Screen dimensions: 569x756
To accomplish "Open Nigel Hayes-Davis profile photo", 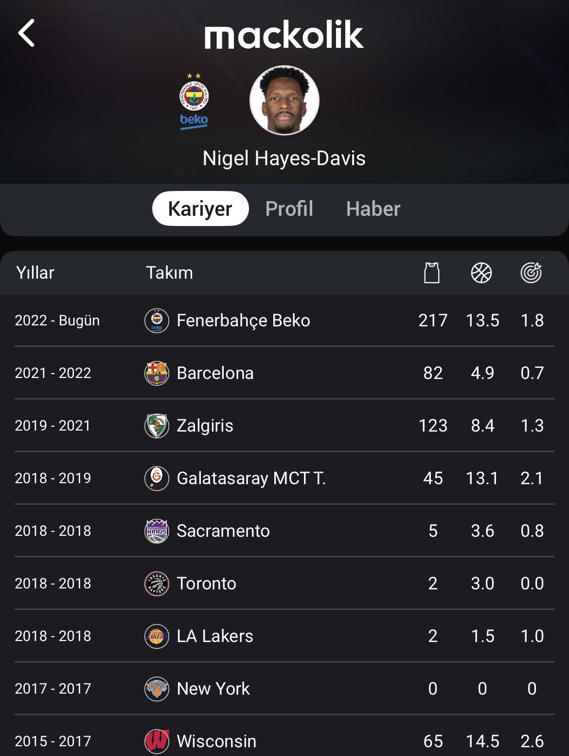I will click(284, 100).
